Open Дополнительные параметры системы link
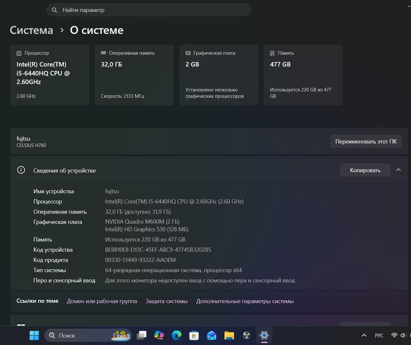Viewport: 411px width, 345px height. [245, 301]
